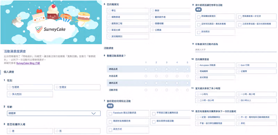Select 其他管道 ticket channel
The image size is (278, 135).
215,78
